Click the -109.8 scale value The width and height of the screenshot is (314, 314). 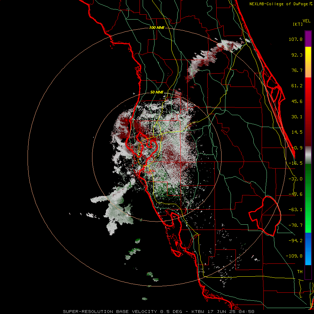click(294, 256)
